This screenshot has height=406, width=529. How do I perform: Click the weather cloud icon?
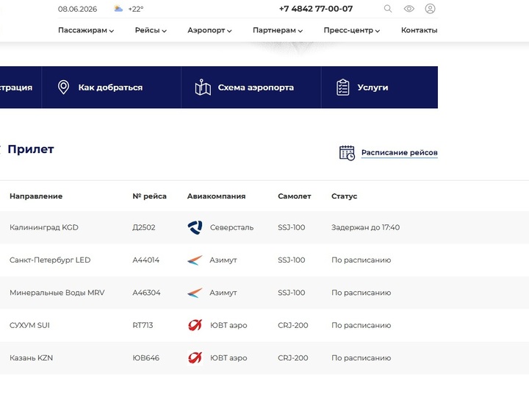pyautogui.click(x=118, y=9)
